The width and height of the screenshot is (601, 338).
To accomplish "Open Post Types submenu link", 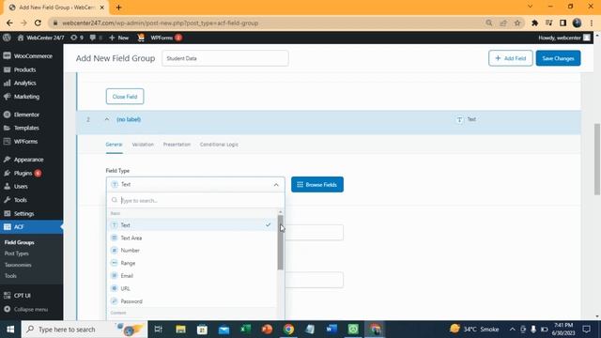I will click(17, 253).
